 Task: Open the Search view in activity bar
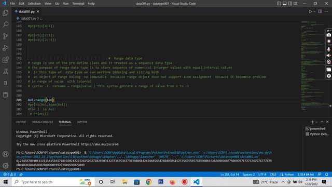tap(6, 24)
